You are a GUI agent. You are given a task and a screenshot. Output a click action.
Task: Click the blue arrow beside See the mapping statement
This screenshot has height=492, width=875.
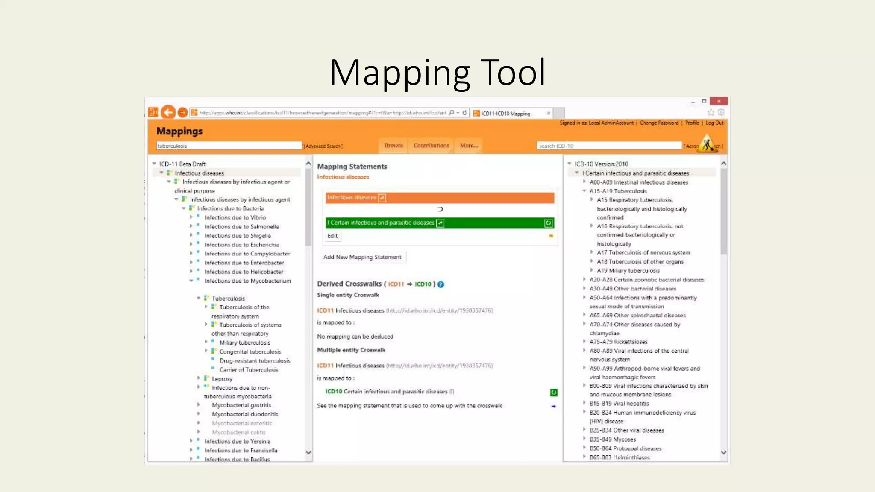click(x=553, y=406)
